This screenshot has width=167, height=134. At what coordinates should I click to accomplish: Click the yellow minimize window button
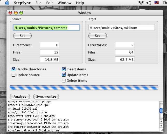[16, 13]
